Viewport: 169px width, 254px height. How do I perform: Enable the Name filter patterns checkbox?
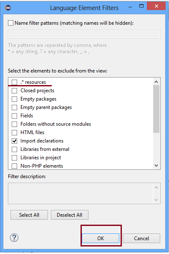tap(11, 23)
